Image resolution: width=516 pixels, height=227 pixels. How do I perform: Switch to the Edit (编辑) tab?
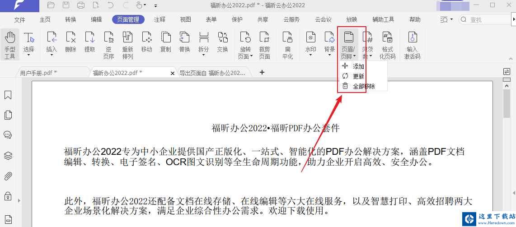[x=96, y=20]
